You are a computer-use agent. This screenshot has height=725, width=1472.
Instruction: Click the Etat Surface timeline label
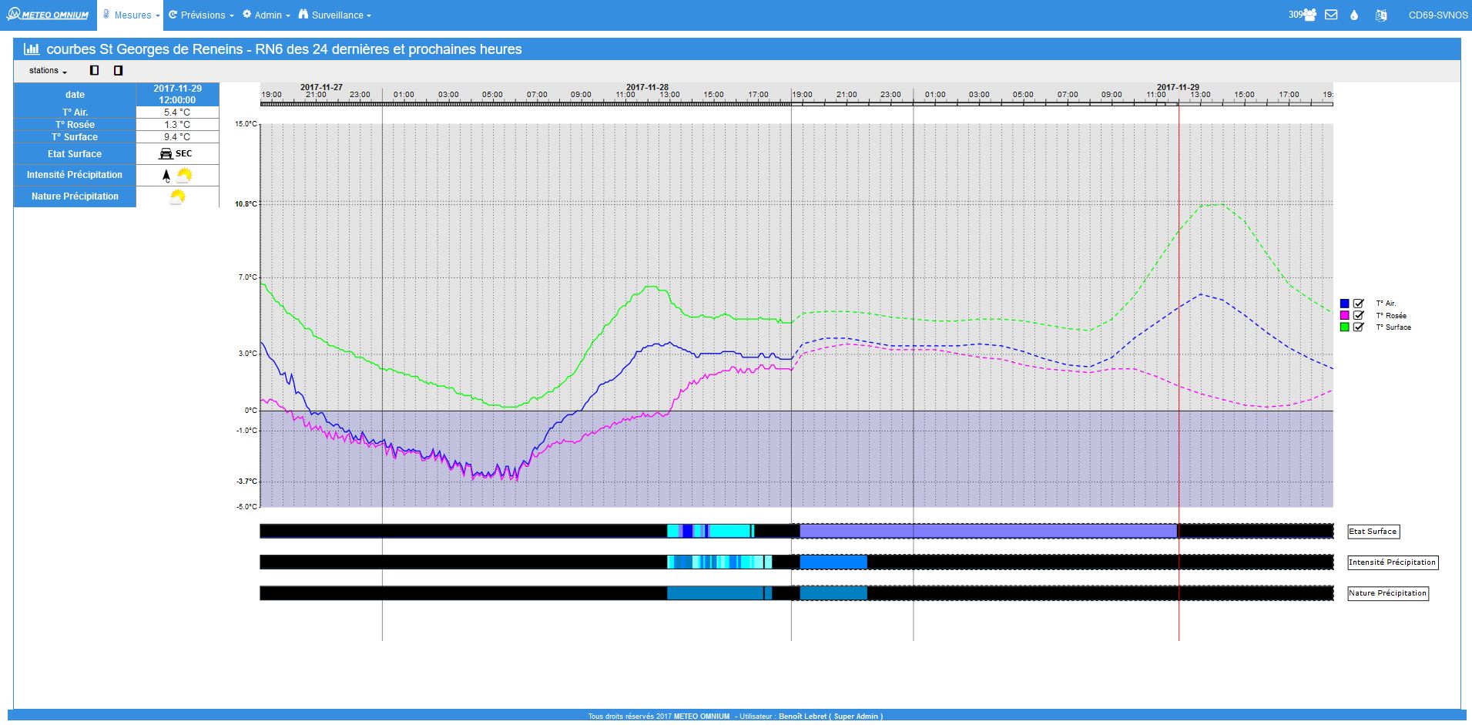(x=1373, y=532)
